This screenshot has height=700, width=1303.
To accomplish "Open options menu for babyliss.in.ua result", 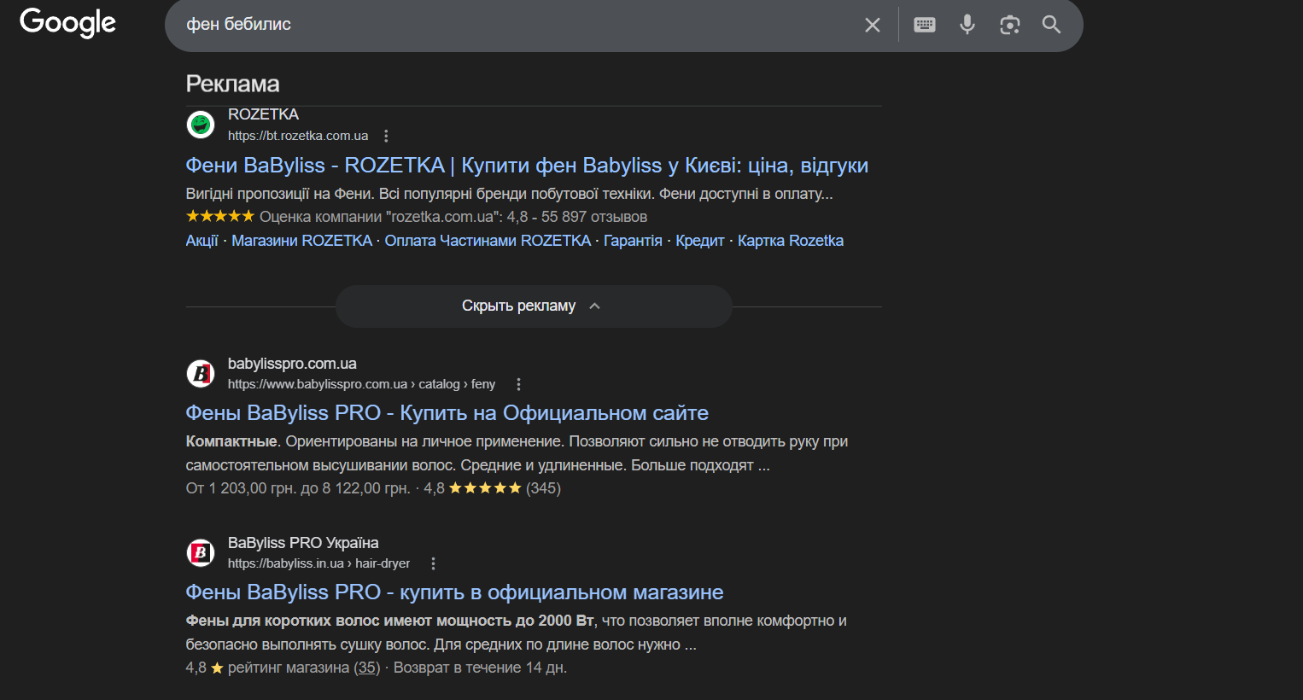I will click(x=433, y=563).
